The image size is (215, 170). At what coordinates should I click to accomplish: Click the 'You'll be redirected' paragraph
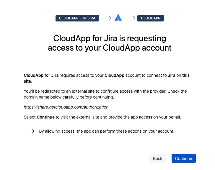pos(105,94)
